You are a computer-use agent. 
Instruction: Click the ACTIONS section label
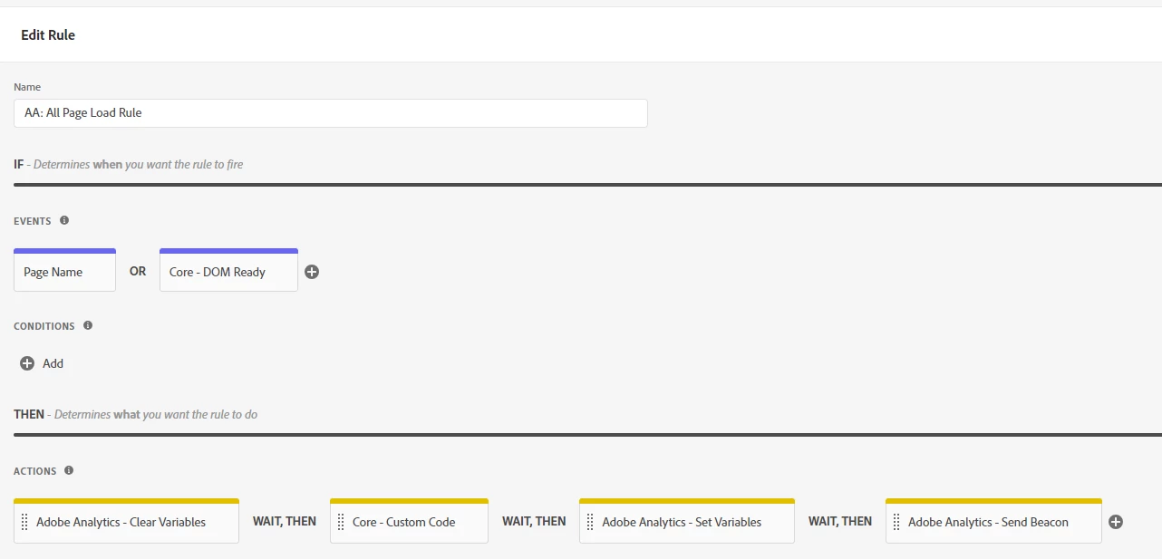pyautogui.click(x=35, y=471)
